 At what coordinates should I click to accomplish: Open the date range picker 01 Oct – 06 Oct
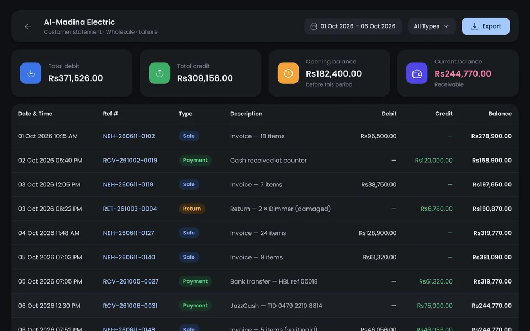pyautogui.click(x=353, y=26)
